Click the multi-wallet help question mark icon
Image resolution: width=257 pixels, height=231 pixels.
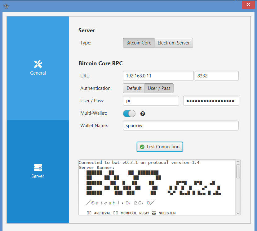pos(143,113)
